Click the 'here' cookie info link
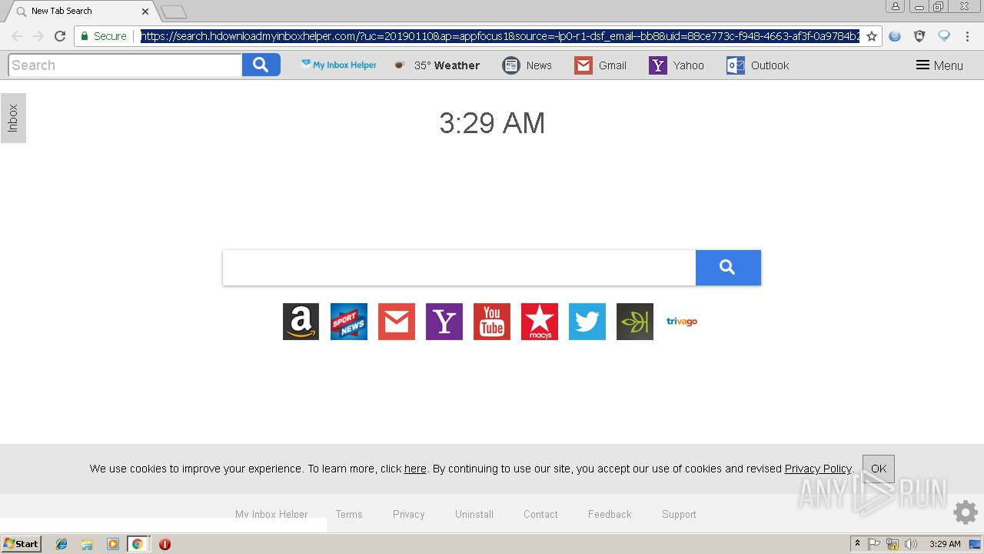The width and height of the screenshot is (984, 554). 415,469
